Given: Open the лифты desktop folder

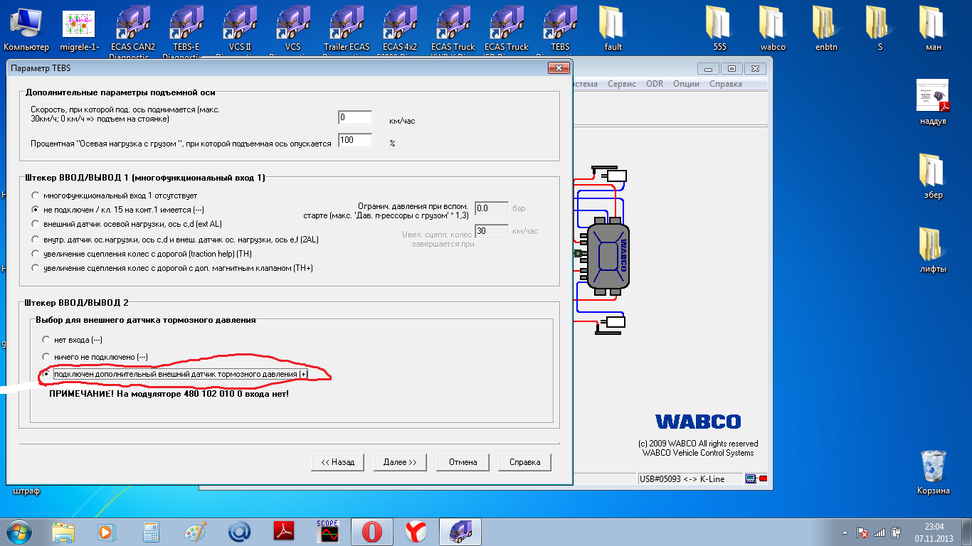Looking at the screenshot, I should click(x=933, y=251).
